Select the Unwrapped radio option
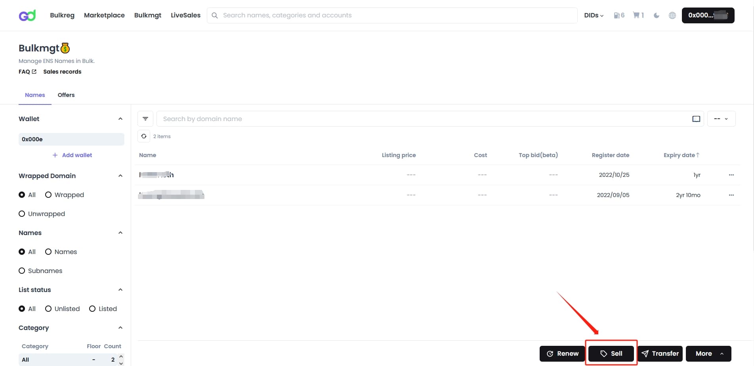754x366 pixels. [x=22, y=214]
